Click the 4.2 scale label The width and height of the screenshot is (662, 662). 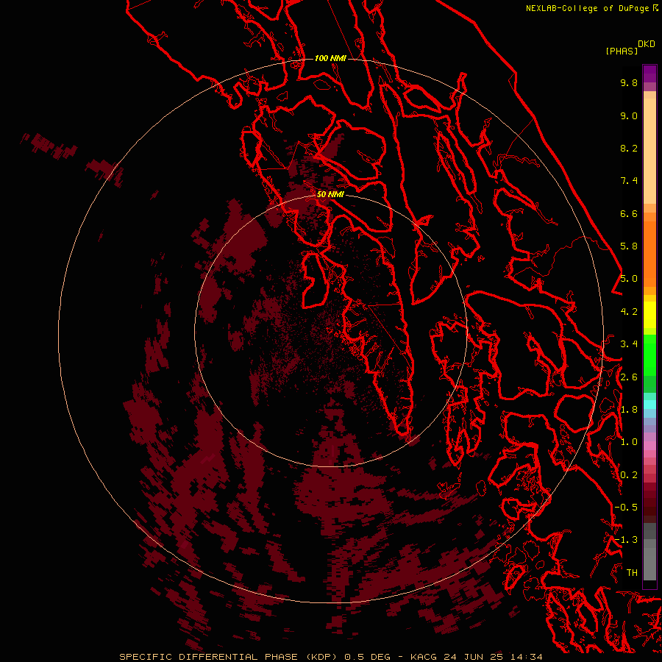[629, 312]
